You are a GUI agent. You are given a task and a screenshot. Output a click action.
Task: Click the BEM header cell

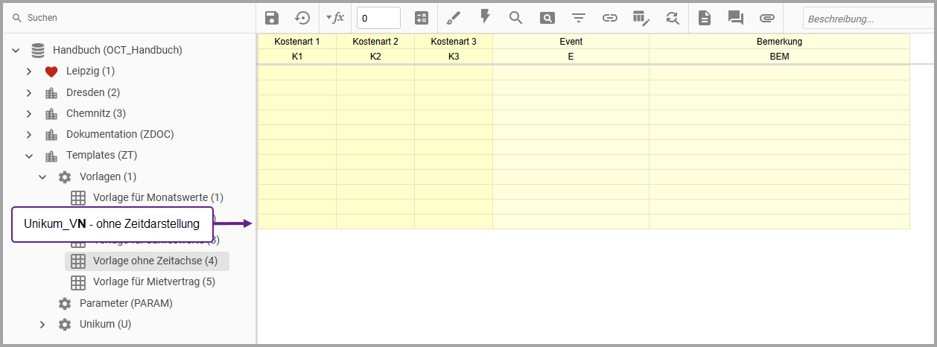coord(779,57)
